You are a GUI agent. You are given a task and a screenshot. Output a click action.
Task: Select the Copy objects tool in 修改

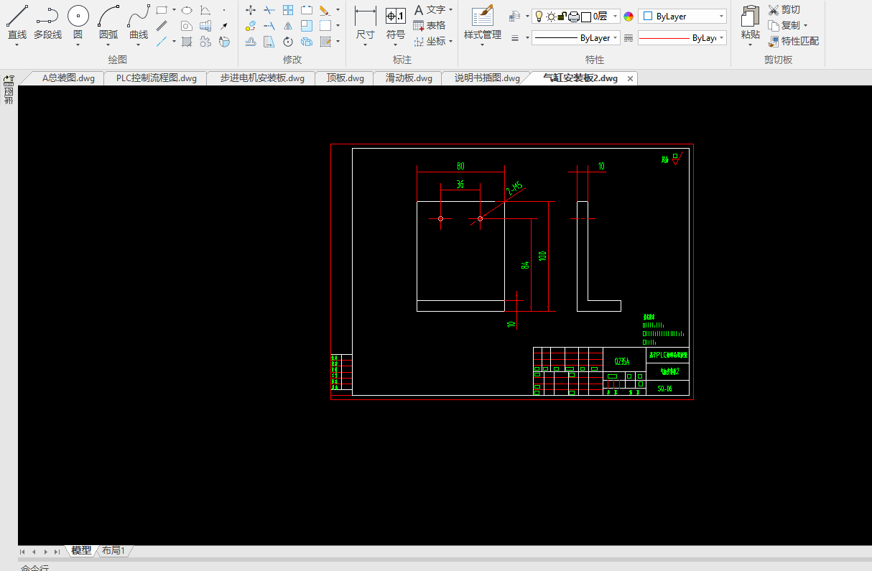coord(251,26)
